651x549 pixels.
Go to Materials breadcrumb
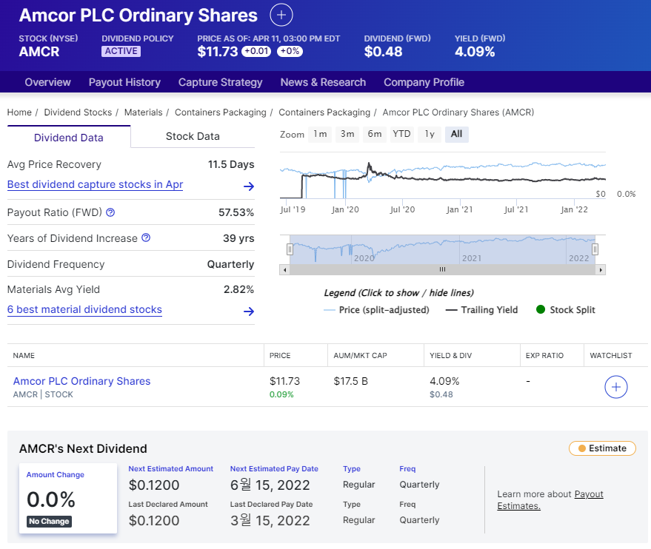[143, 112]
